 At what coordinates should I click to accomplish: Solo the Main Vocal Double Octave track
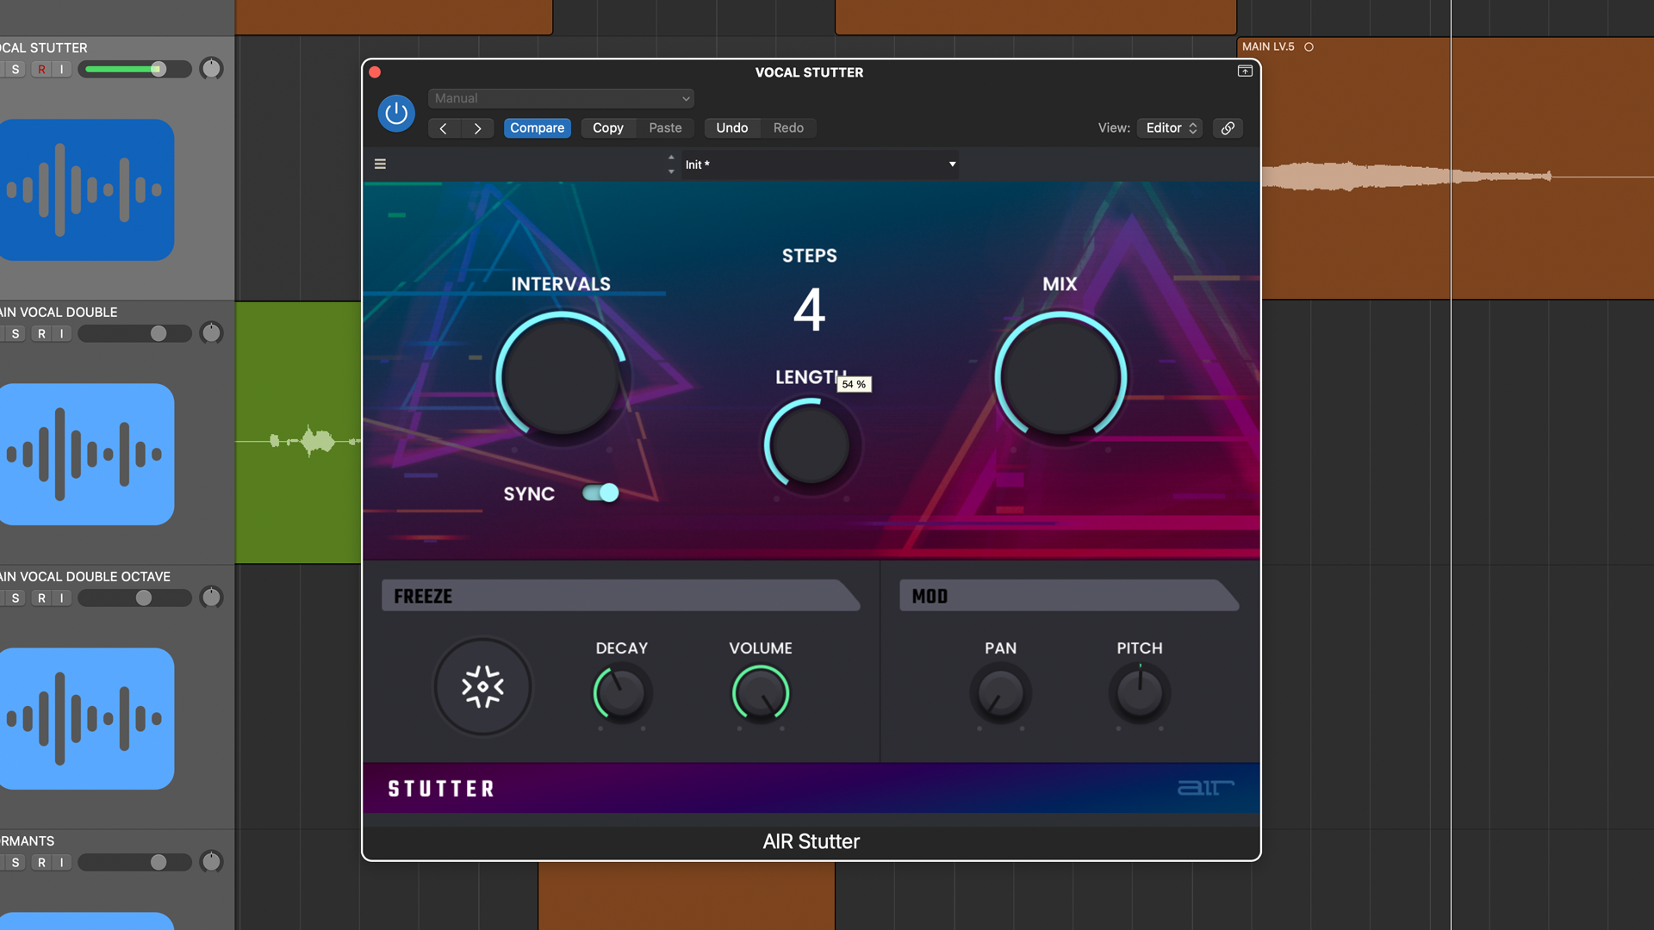click(x=15, y=598)
